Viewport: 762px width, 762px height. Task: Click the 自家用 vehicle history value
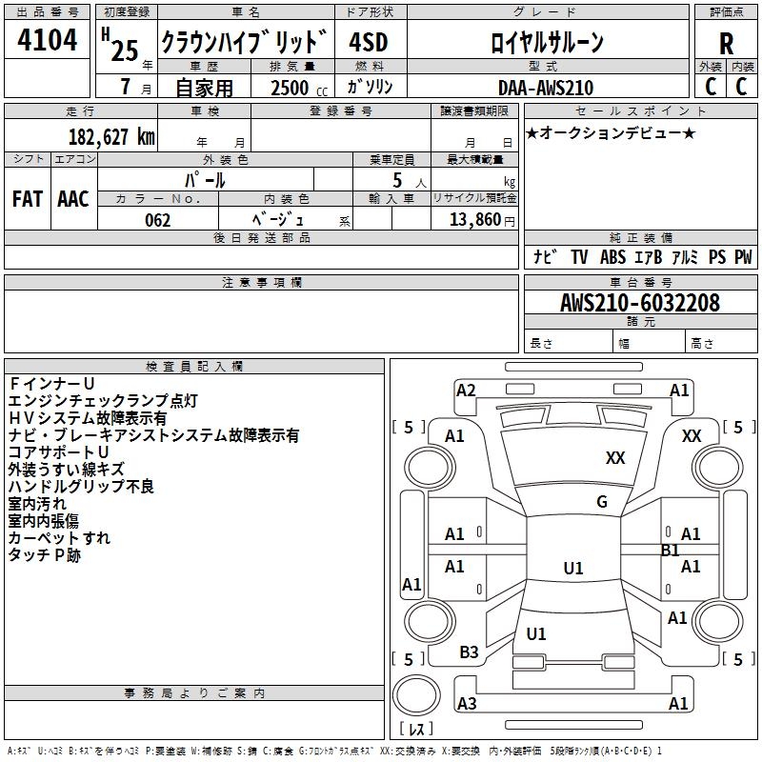point(204,88)
